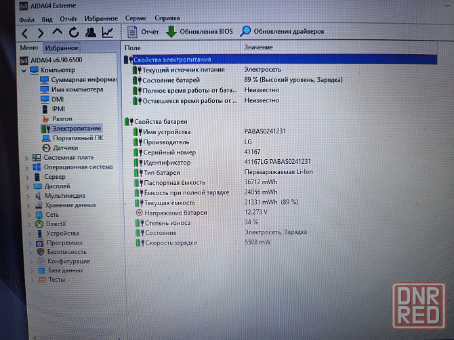The height and width of the screenshot is (340, 454).
Task: Expand the Сервер tree node
Action: (28, 177)
